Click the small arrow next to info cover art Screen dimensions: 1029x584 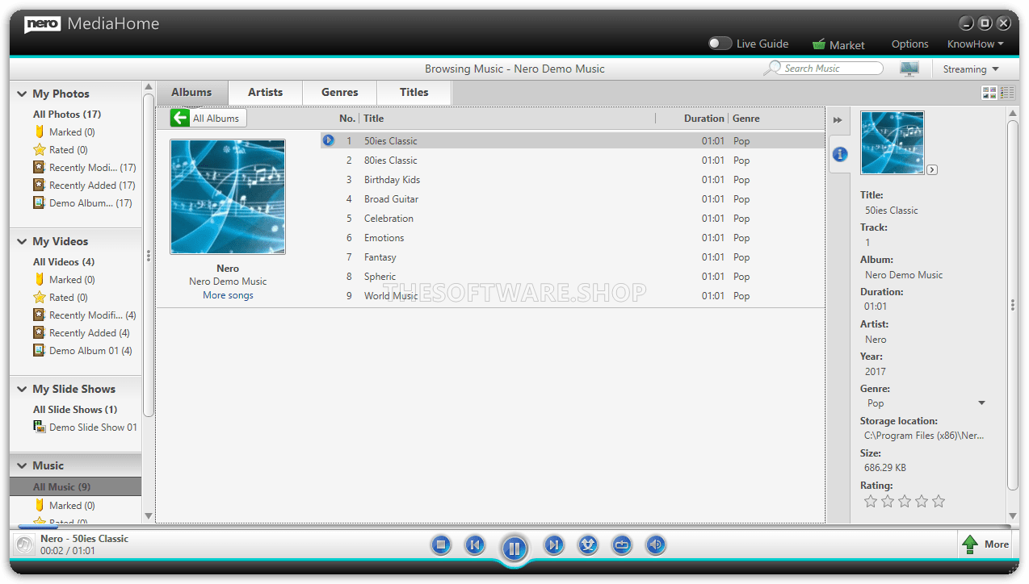point(932,169)
